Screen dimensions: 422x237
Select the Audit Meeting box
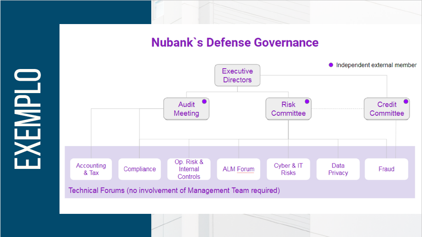[186, 109]
